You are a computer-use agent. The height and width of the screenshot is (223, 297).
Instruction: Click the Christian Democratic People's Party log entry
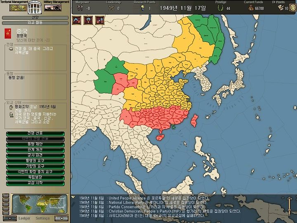[x=160, y=211]
